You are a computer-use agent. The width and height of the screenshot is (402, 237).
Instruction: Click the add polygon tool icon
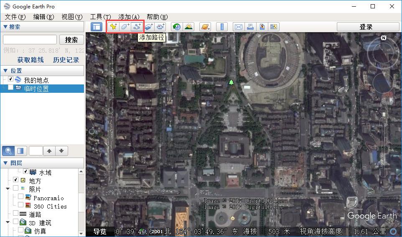(125, 27)
